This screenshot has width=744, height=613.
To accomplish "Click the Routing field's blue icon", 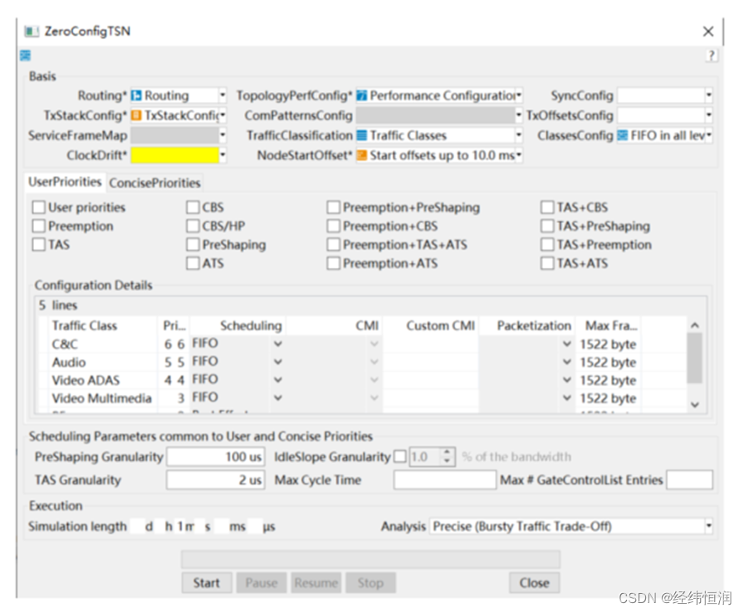I will 137,95.
